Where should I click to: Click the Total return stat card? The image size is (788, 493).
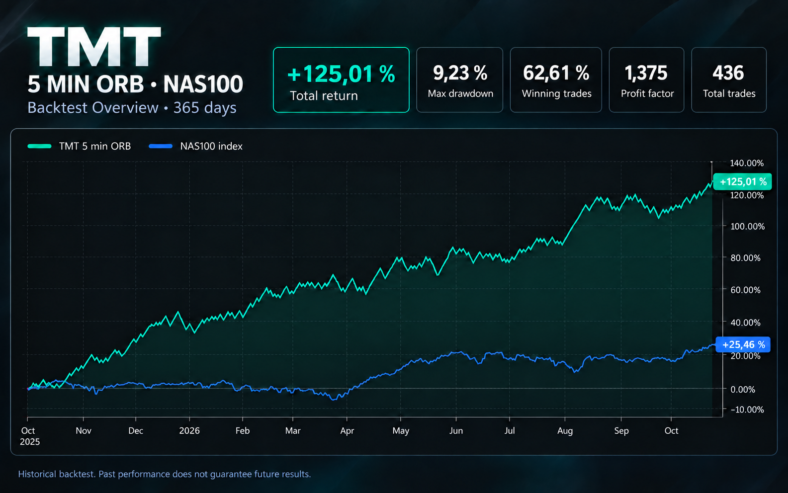click(x=341, y=80)
